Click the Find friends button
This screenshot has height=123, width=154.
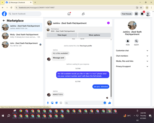coord(127,14)
